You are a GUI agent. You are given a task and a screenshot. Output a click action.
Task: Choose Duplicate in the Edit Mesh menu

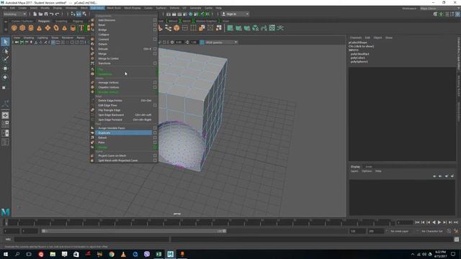[x=123, y=132]
